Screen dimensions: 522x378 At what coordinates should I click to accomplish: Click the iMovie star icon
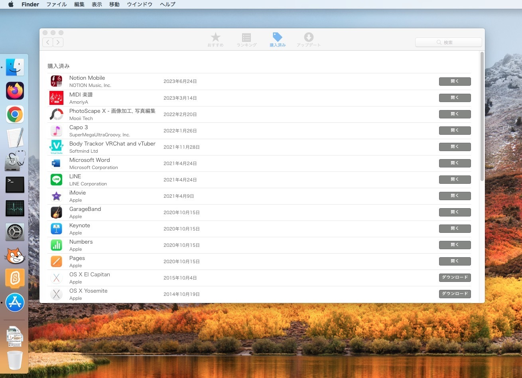(56, 196)
